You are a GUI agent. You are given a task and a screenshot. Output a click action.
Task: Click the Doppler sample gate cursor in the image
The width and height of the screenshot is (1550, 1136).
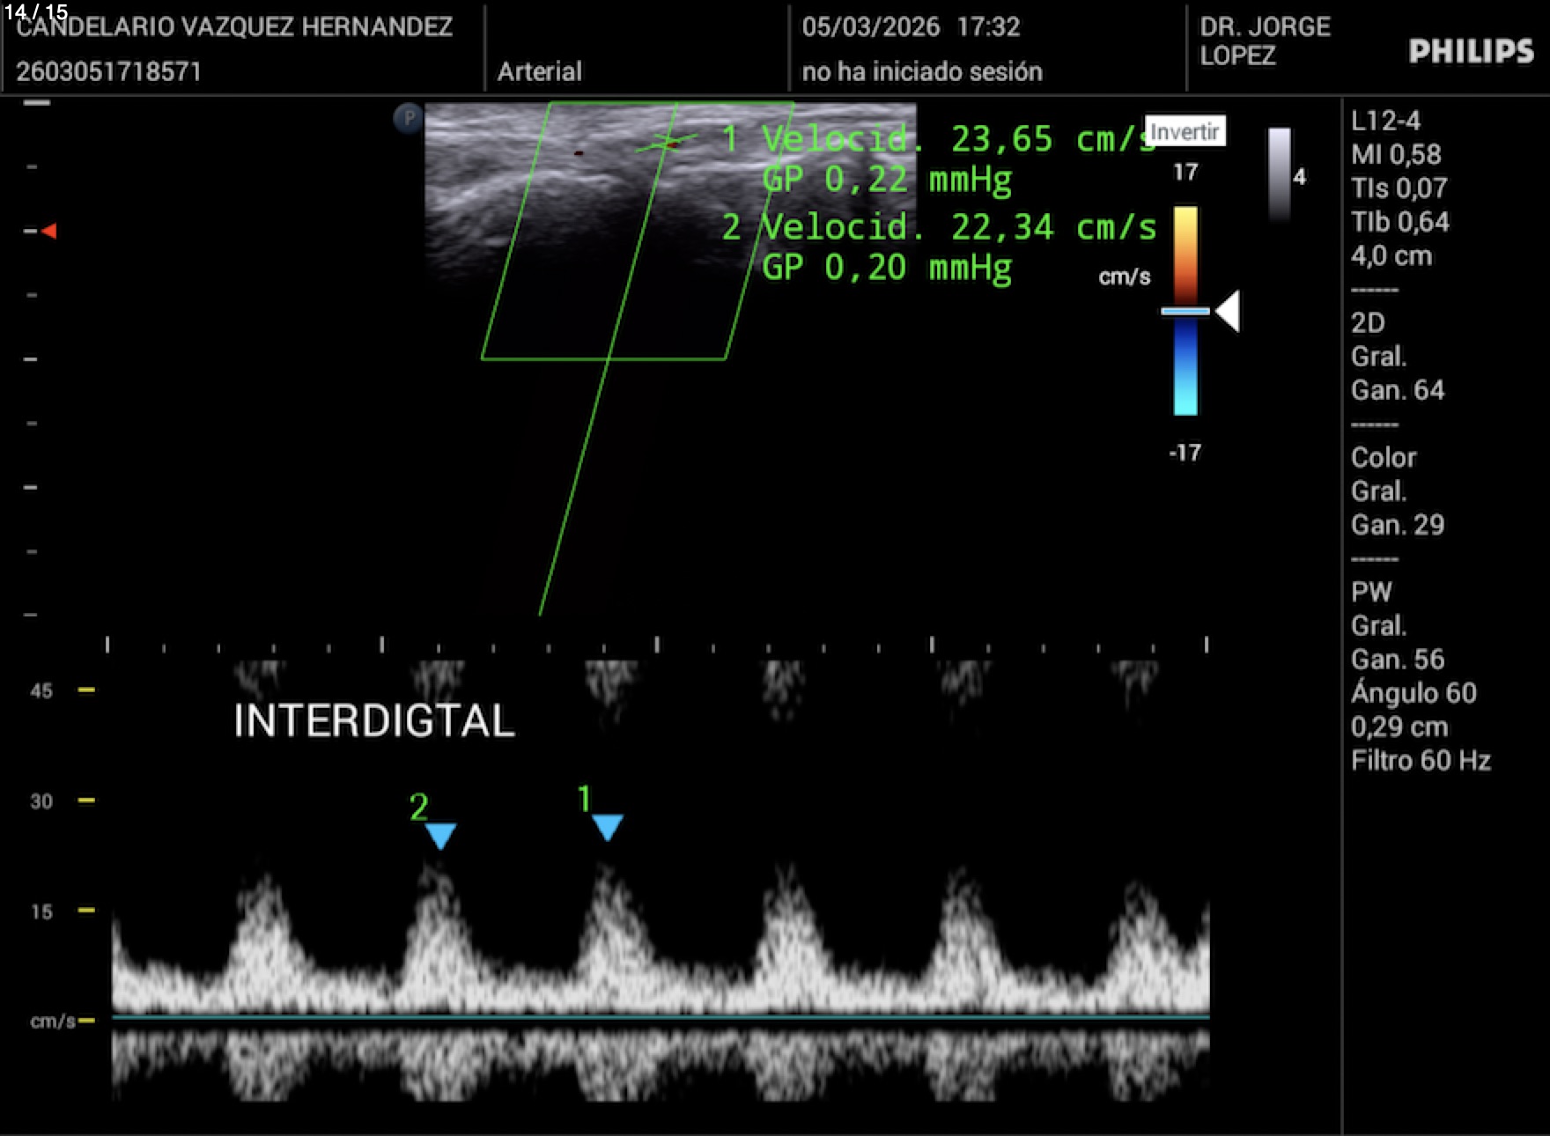tap(668, 142)
